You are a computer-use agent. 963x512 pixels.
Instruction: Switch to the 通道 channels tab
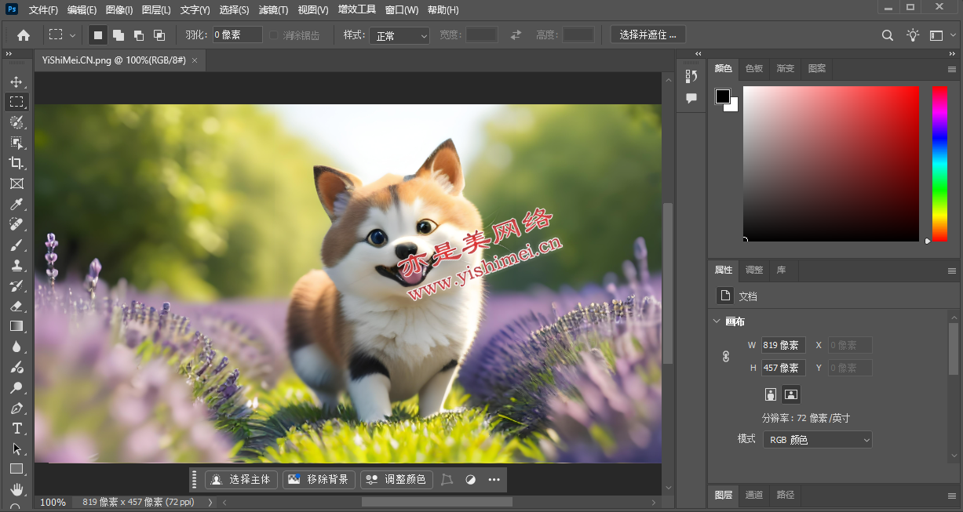point(753,495)
